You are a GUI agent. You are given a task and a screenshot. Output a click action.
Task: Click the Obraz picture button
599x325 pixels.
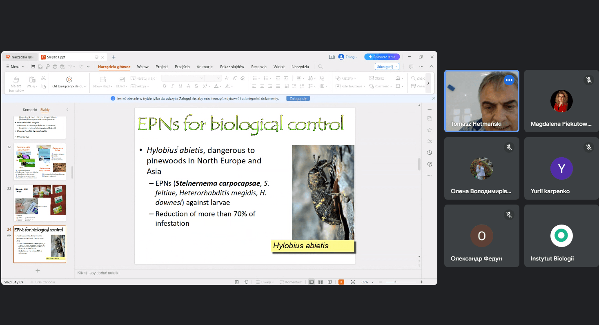[376, 78]
